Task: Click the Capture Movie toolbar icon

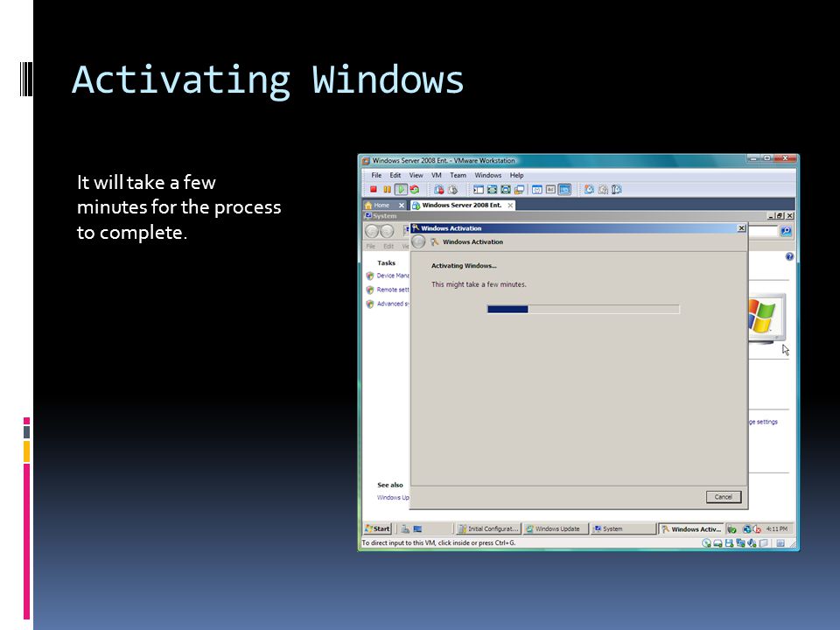Action: pyautogui.click(x=603, y=189)
